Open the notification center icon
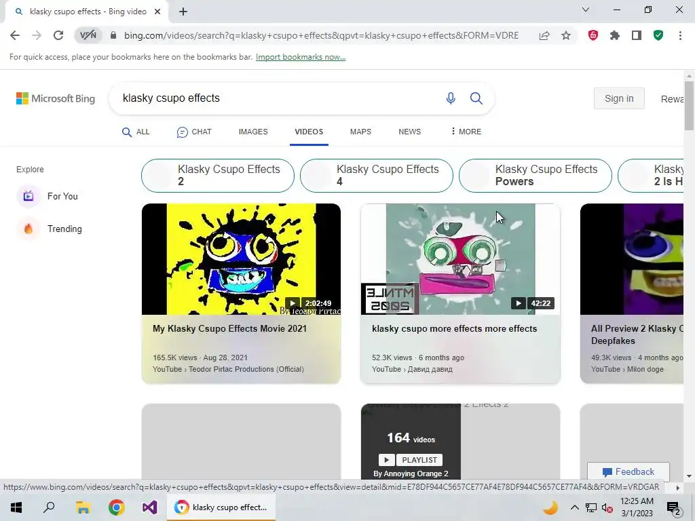695x521 pixels. click(x=674, y=508)
